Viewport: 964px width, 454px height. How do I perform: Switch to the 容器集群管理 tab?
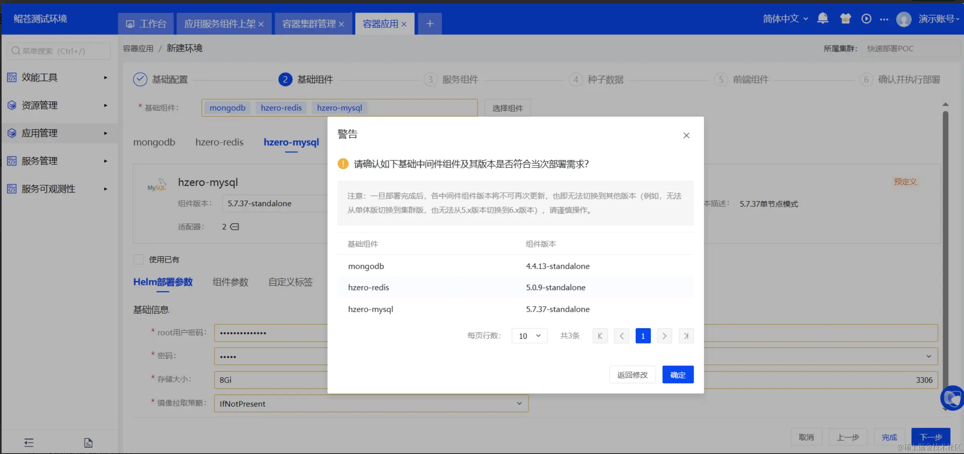tap(309, 24)
